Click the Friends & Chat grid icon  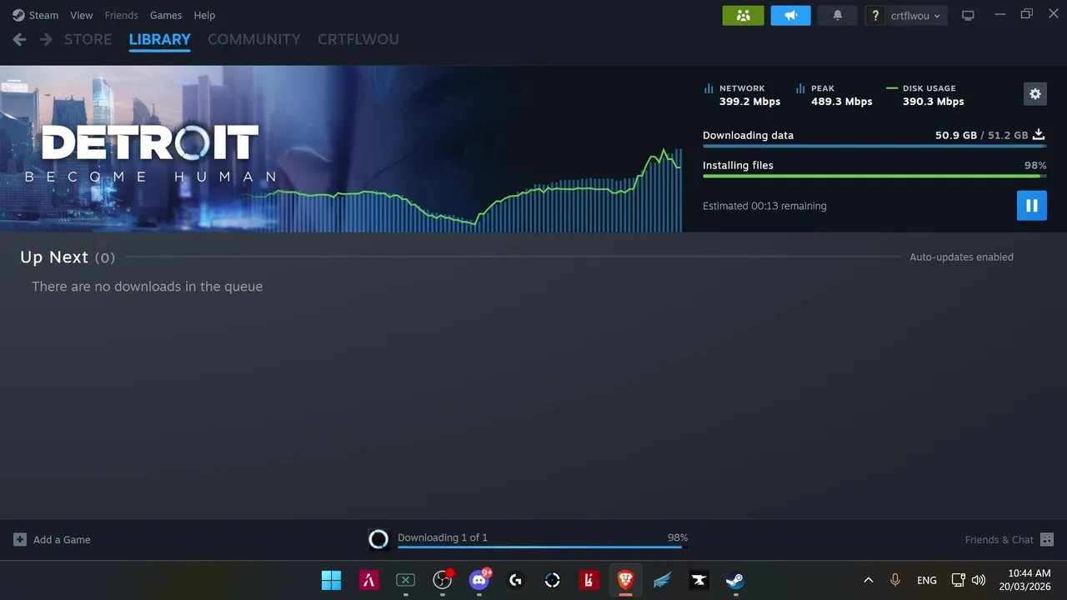point(1047,540)
